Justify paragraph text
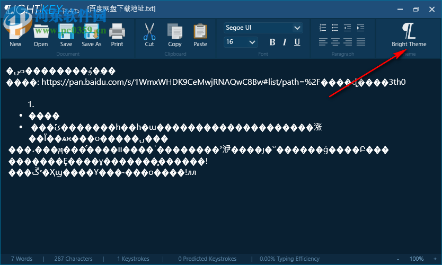 pos(361,42)
